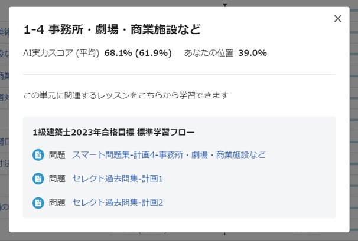The height and width of the screenshot is (241, 358).
Task: Click 問題 label on the 計画1 row
Action: coord(57,179)
